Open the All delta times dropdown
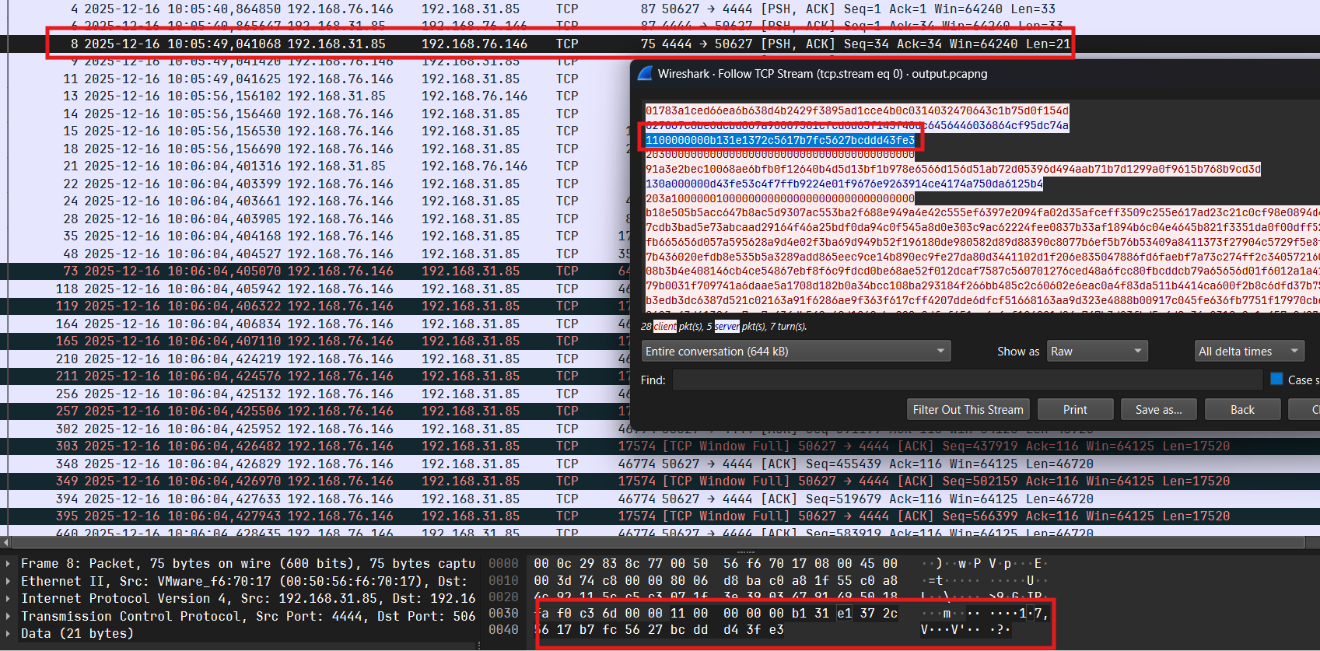The height and width of the screenshot is (651, 1320). pyautogui.click(x=1249, y=352)
